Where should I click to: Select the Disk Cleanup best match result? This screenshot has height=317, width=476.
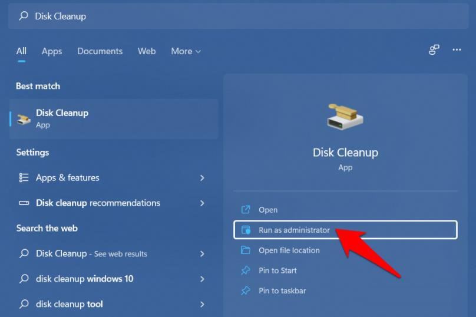114,118
